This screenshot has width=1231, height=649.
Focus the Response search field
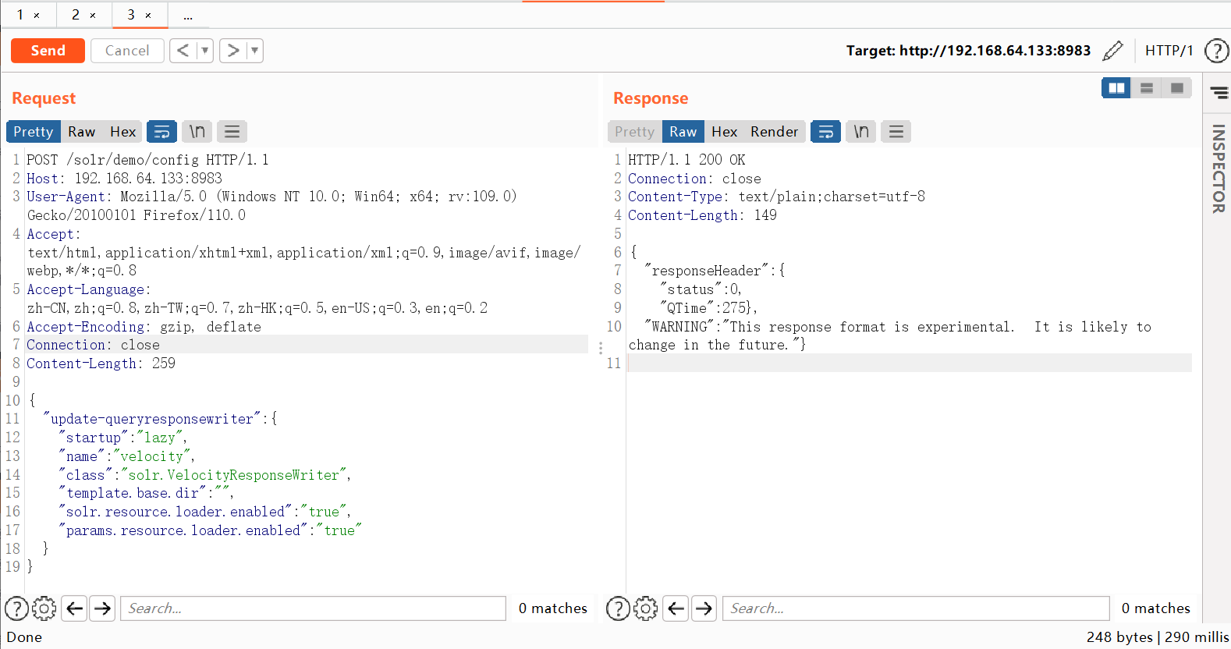pos(916,608)
